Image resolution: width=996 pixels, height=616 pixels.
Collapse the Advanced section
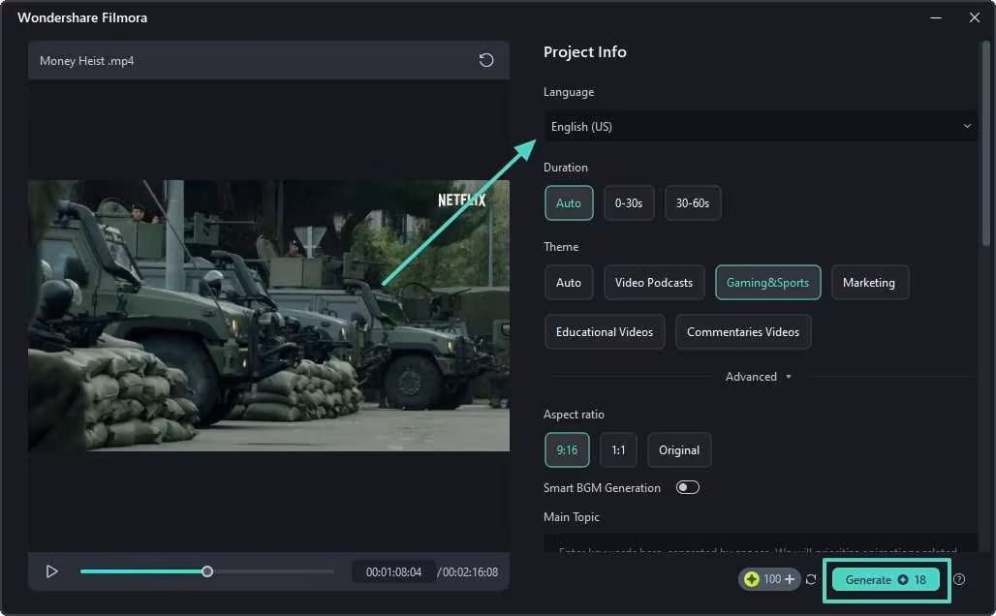pos(759,377)
